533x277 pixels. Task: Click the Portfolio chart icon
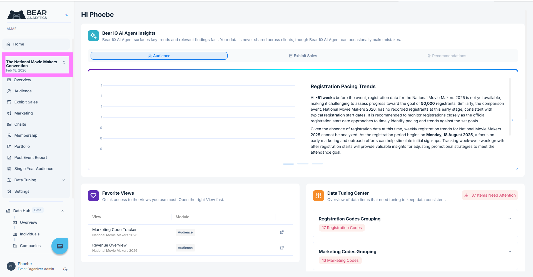point(9,146)
